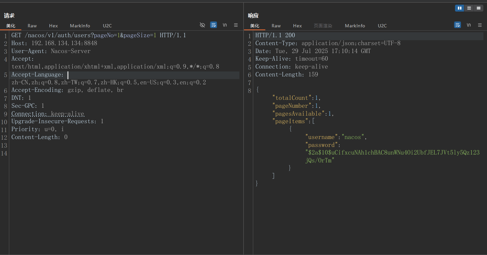The height and width of the screenshot is (255, 487).
Task: Click User-Agent: Nacos-Server header
Action: click(x=51, y=51)
